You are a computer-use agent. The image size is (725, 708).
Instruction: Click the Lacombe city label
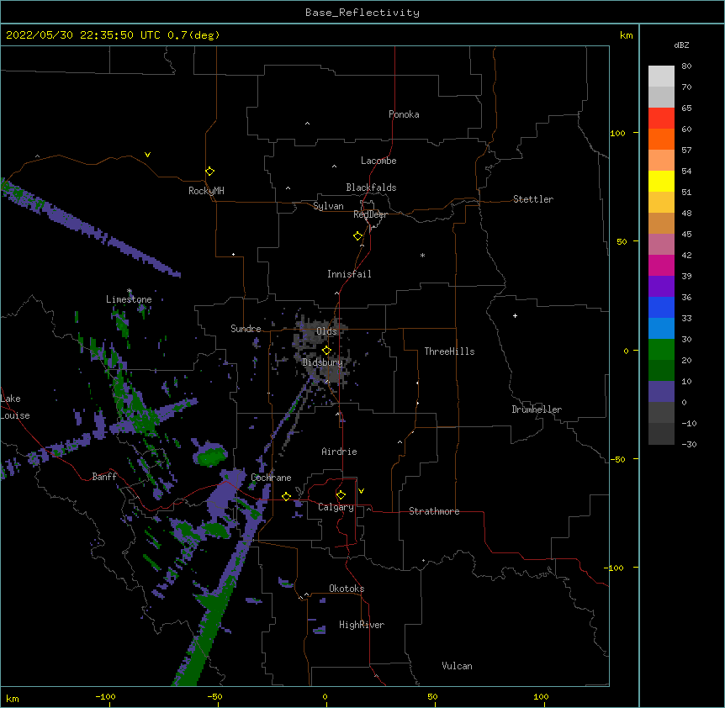(378, 161)
